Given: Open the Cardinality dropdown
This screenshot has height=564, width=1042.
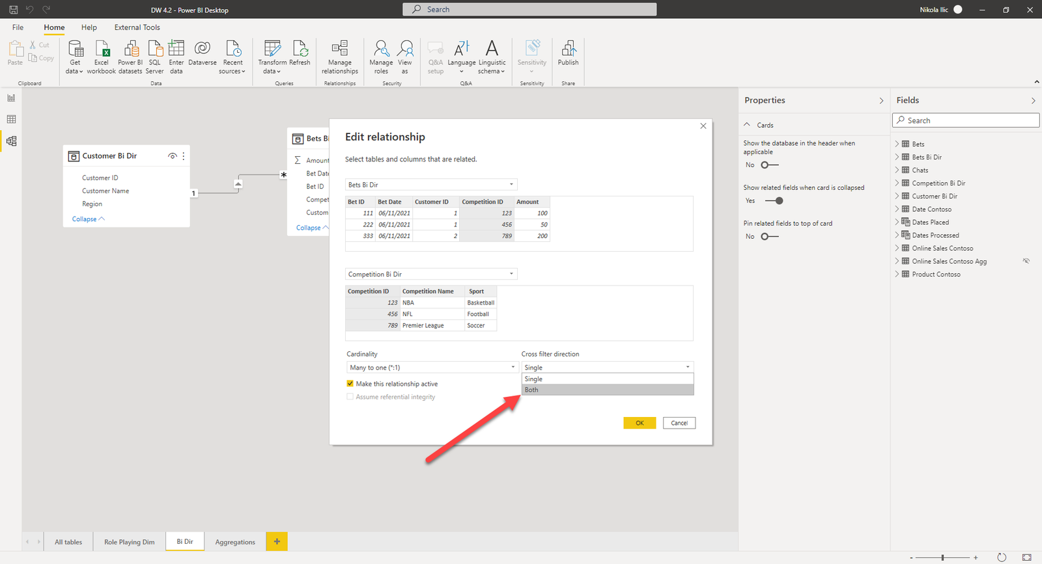Looking at the screenshot, I should [x=432, y=368].
